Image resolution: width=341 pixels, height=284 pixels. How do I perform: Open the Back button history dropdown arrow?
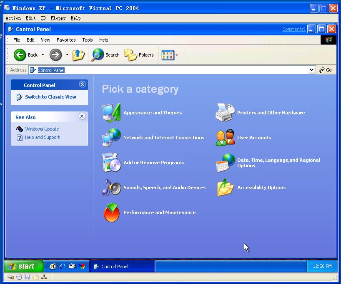(43, 54)
